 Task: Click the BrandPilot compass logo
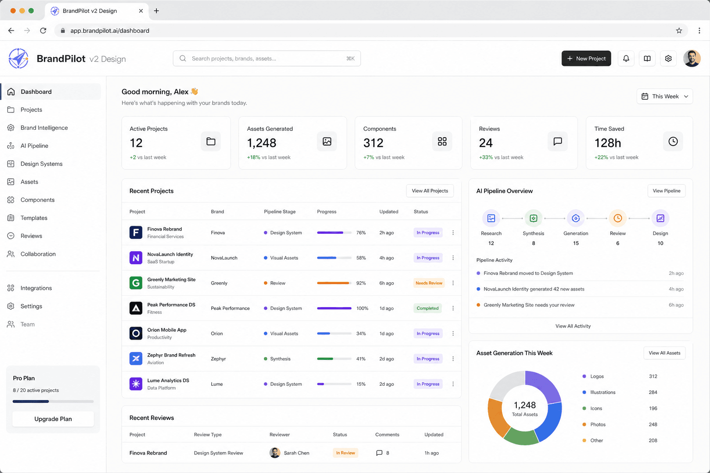pos(18,59)
